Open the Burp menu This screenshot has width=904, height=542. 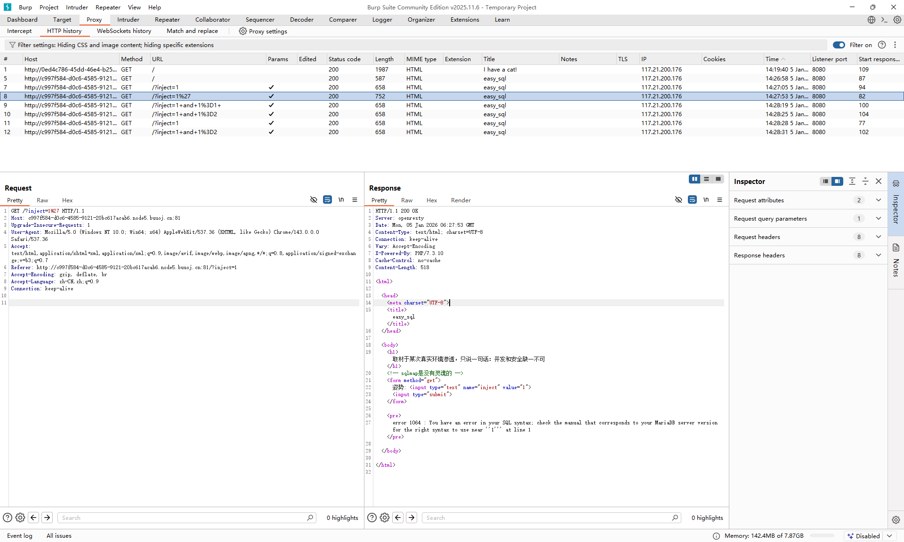tap(25, 7)
